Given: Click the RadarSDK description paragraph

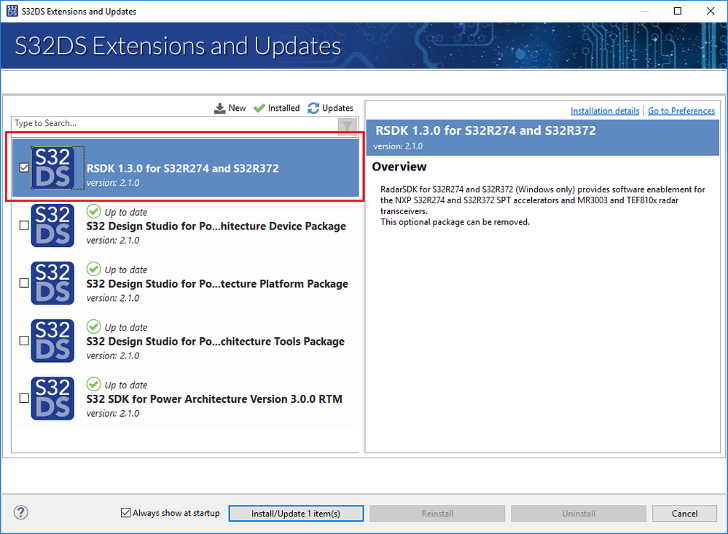Looking at the screenshot, I should click(542, 205).
